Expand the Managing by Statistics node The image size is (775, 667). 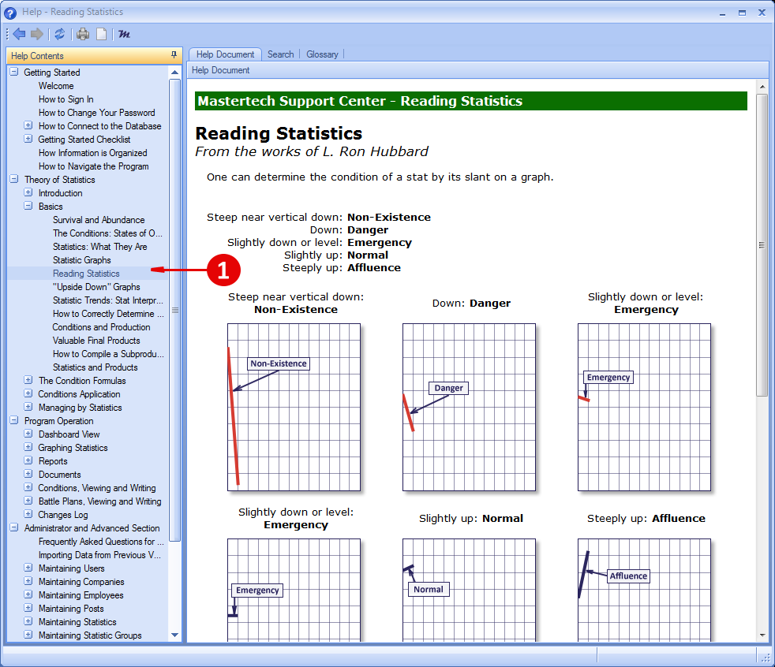click(28, 407)
